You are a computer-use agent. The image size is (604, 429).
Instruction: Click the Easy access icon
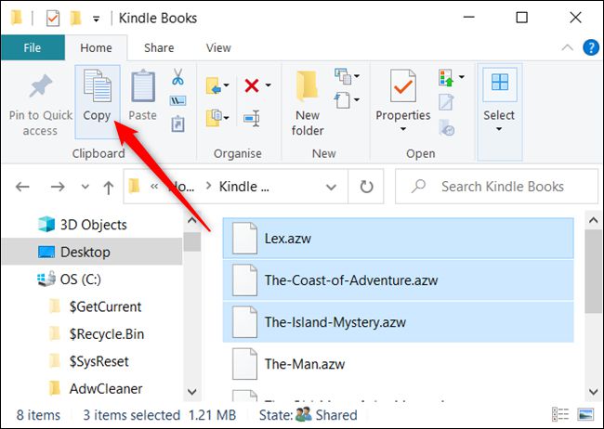[x=343, y=100]
